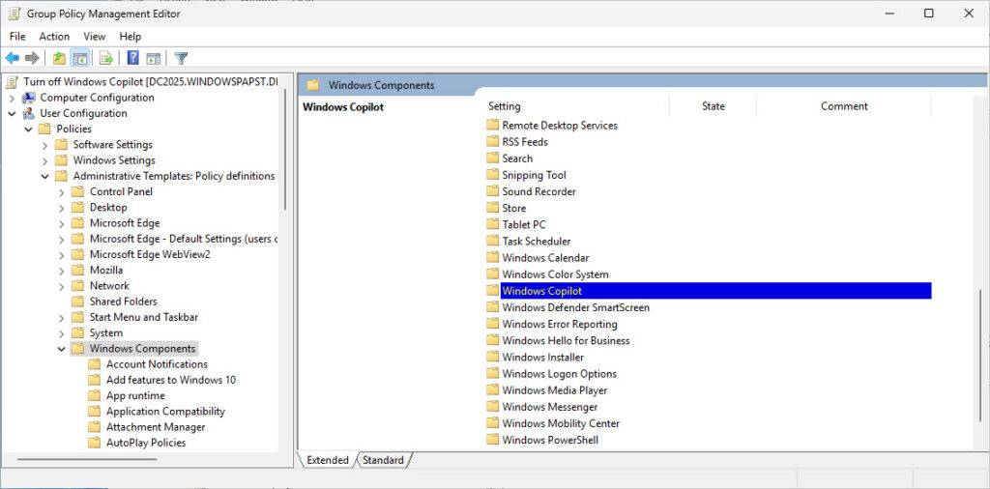Expand the Windows Settings node

point(44,160)
